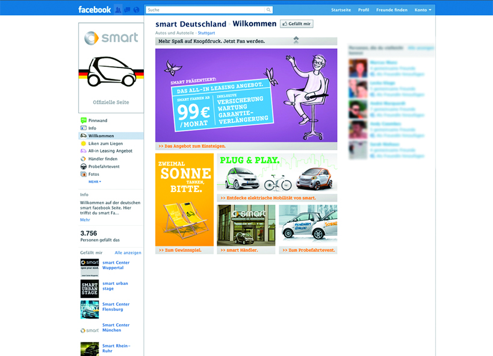Viewport: 493px width, 356px height.
Task: Click smart dealership building image
Action: pos(246,225)
